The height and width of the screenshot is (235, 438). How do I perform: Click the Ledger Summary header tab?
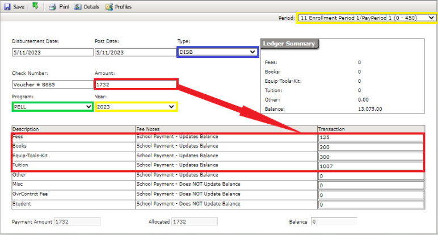point(289,44)
